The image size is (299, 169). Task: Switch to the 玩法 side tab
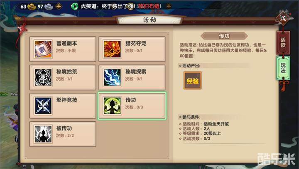pos(283,68)
